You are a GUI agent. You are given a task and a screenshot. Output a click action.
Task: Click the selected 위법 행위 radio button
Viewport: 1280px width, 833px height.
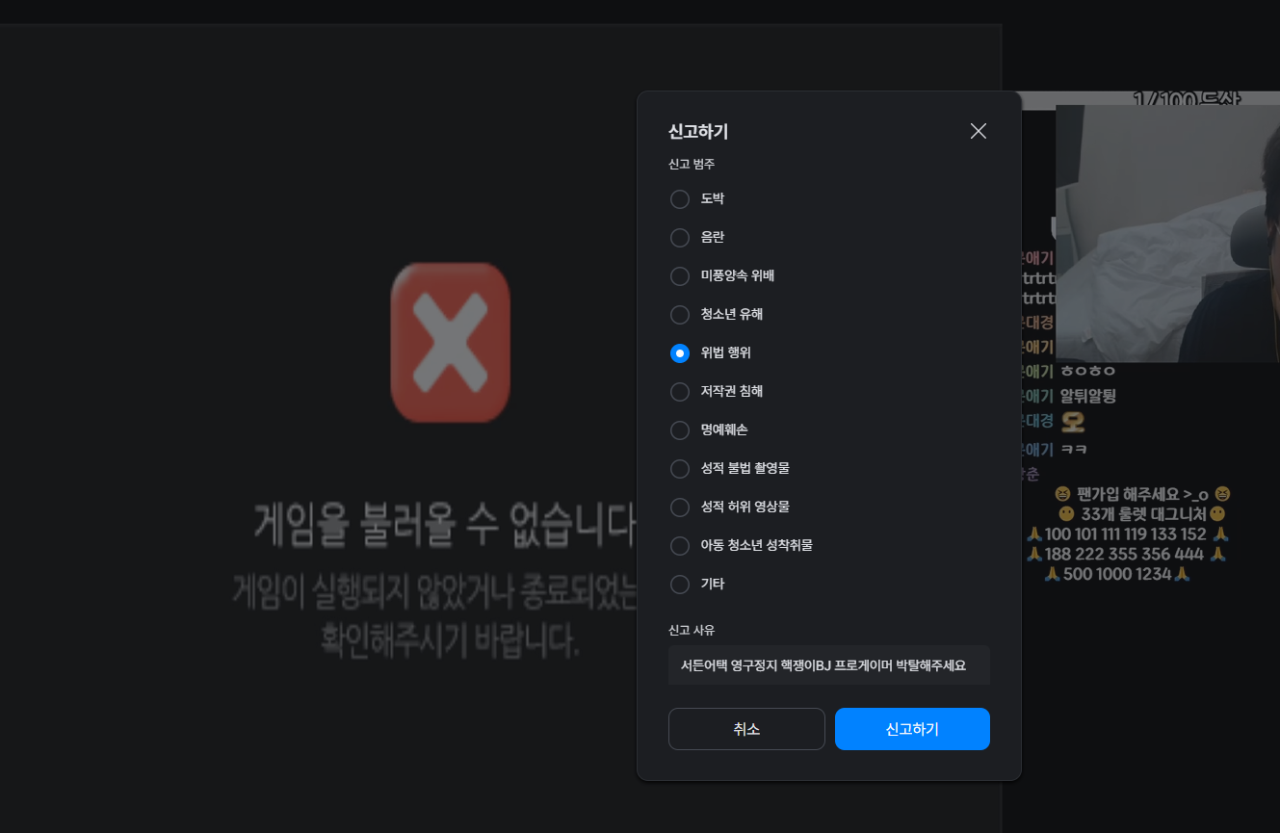680,353
